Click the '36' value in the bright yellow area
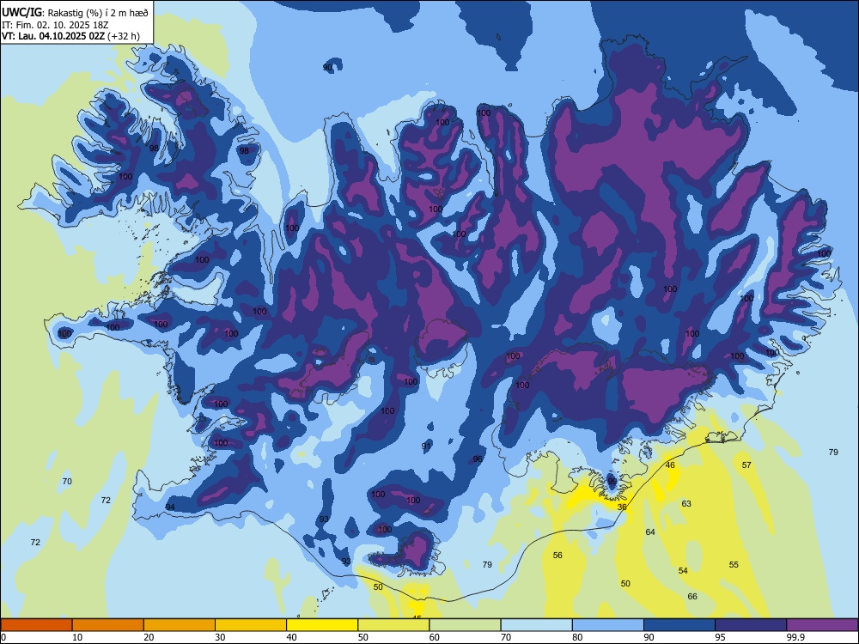This screenshot has width=859, height=644. pyautogui.click(x=622, y=507)
